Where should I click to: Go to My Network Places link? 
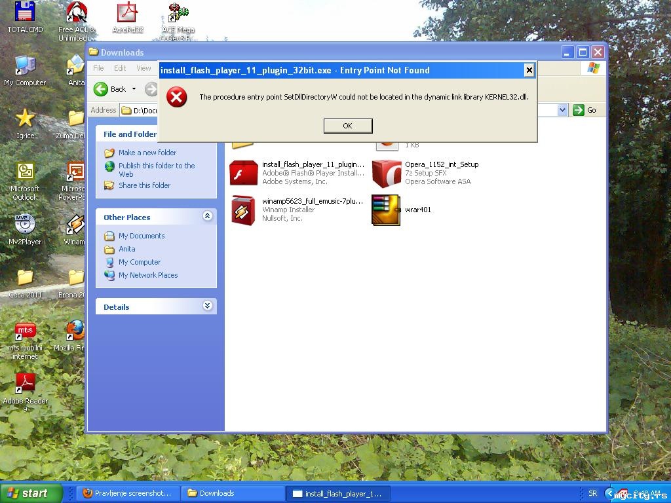(148, 275)
